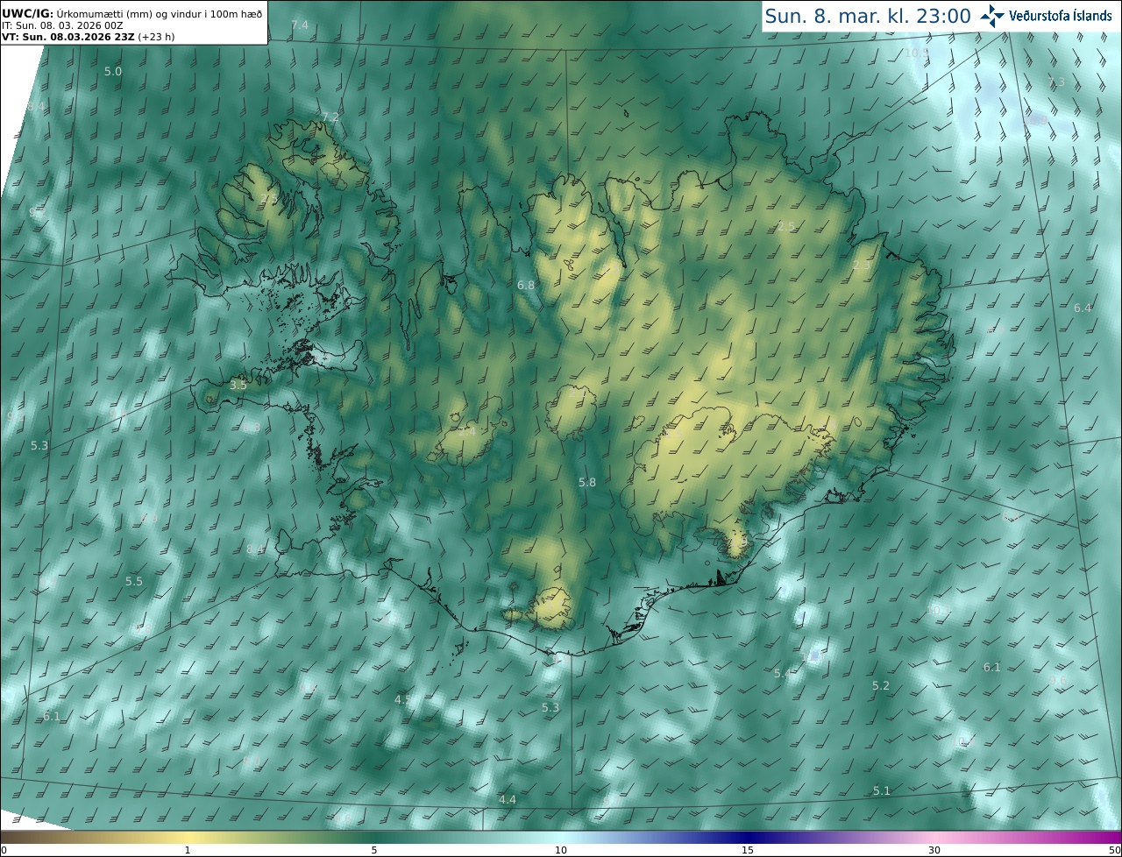Click the map value label 7.2
The image size is (1122, 857).
pyautogui.click(x=330, y=117)
